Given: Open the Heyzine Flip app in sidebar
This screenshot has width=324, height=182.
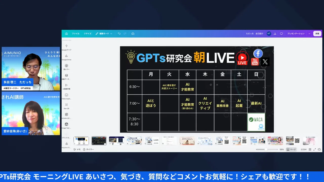Looking at the screenshot, I should pos(66,145).
